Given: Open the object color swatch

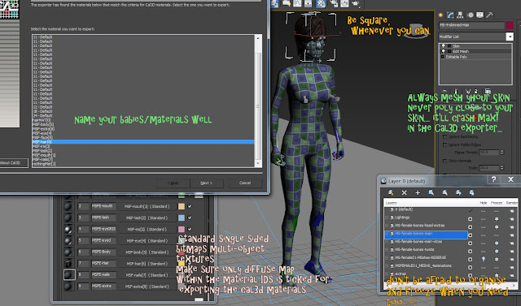Looking at the screenshot, I should coord(510,25).
